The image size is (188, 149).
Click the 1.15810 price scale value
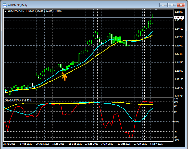(x=179, y=12)
